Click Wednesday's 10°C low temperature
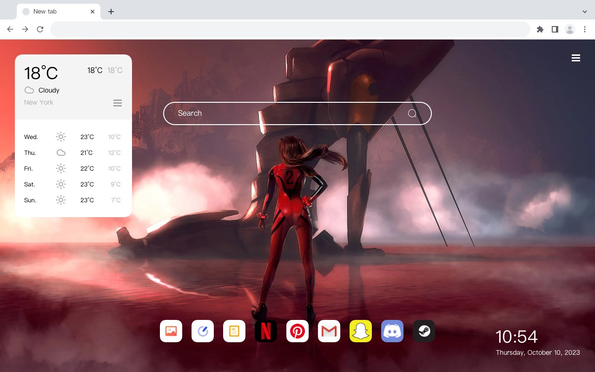The height and width of the screenshot is (372, 595). point(114,137)
